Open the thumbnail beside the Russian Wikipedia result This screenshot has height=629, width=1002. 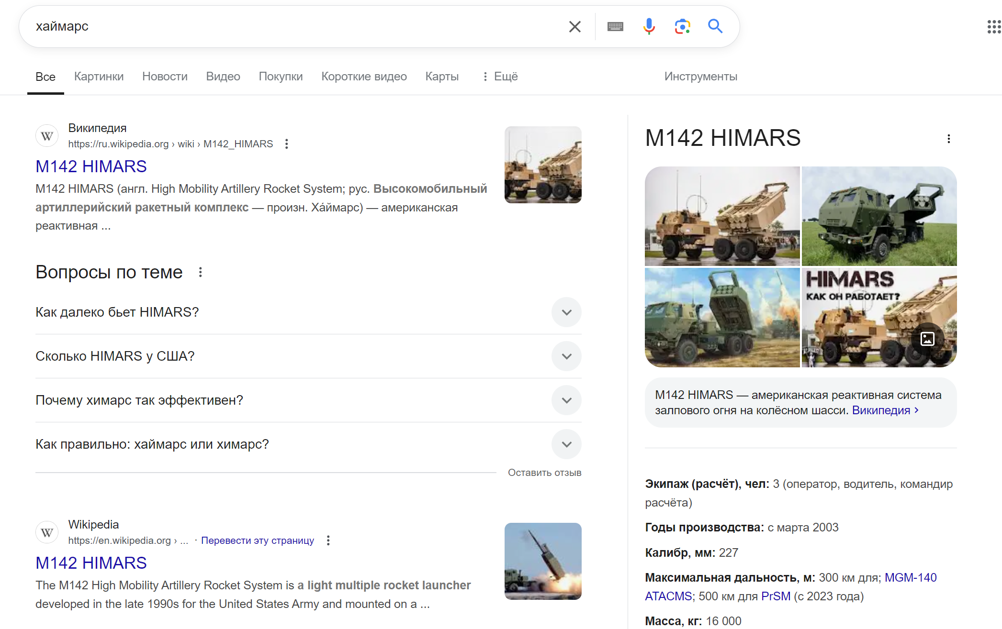(x=543, y=165)
